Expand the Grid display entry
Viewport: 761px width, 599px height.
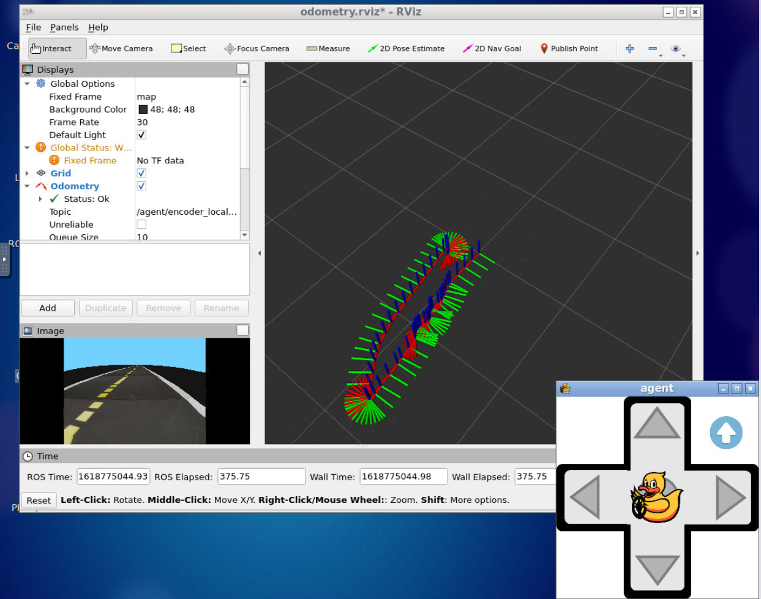(x=27, y=173)
